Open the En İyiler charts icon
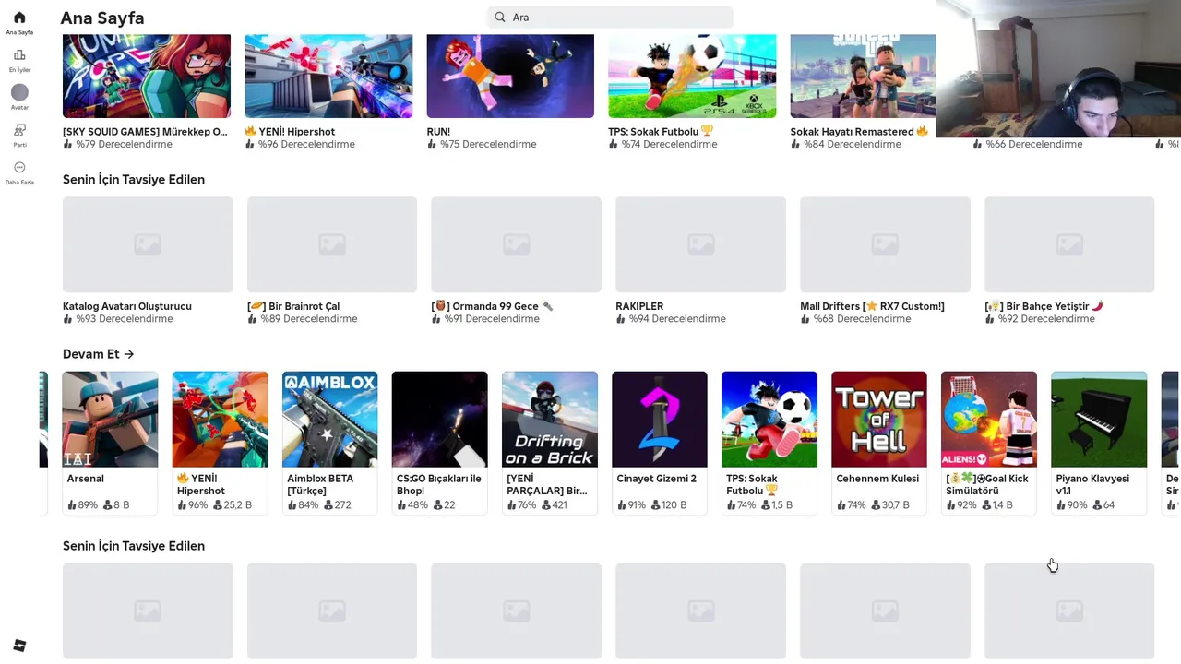Image resolution: width=1181 pixels, height=664 pixels. click(x=19, y=55)
